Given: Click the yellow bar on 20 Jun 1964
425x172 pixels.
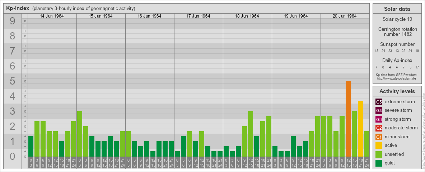Looking at the screenshot, I should (x=360, y=129).
